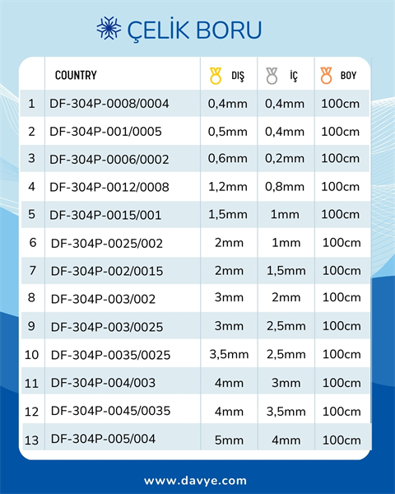Click the 100cm length in row 13
The width and height of the screenshot is (395, 494).
342,440
